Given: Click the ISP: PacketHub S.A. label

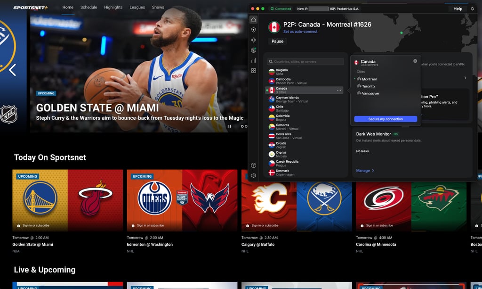Looking at the screenshot, I should click(x=345, y=8).
